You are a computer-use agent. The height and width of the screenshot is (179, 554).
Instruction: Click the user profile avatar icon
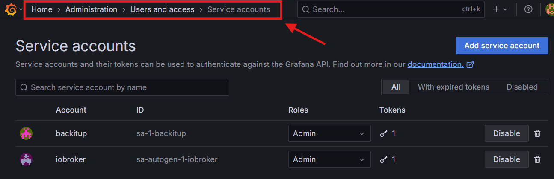click(550, 9)
